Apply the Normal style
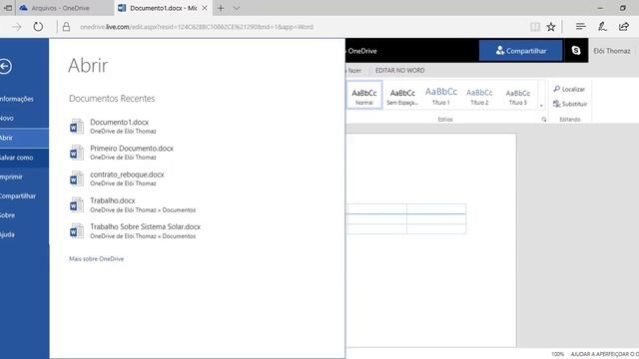Image resolution: width=639 pixels, height=359 pixels. click(x=364, y=95)
